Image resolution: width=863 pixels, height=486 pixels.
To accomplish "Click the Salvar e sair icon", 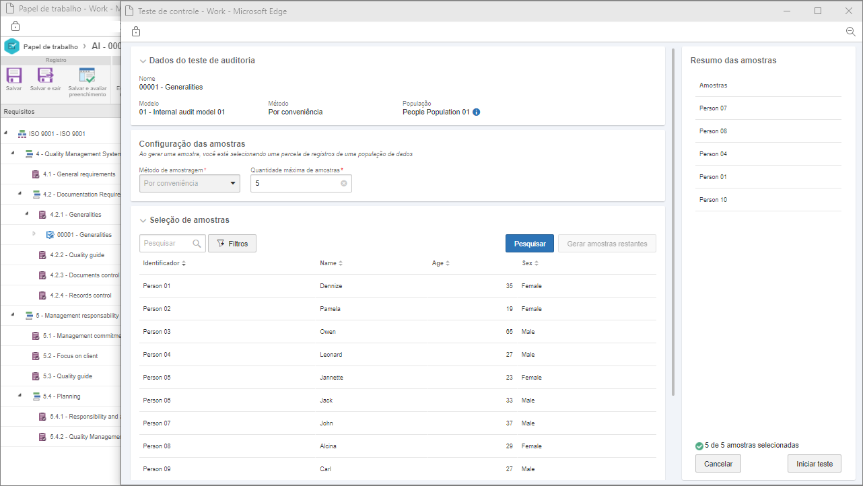I will [x=45, y=75].
